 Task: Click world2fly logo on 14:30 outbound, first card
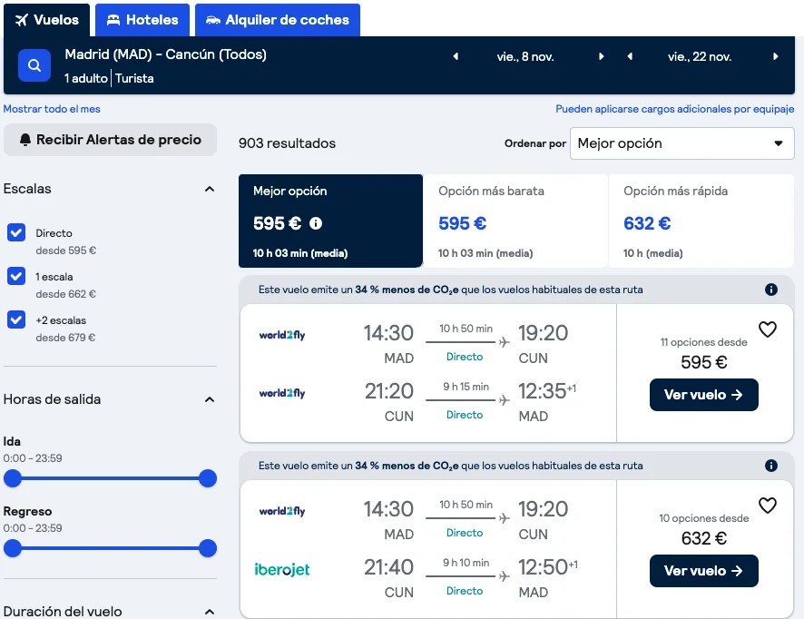[282, 335]
